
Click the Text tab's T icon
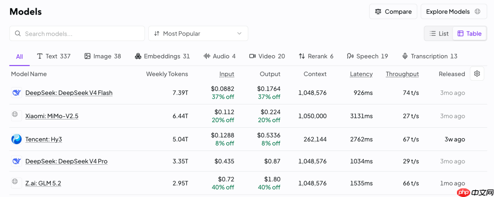[x=40, y=56]
